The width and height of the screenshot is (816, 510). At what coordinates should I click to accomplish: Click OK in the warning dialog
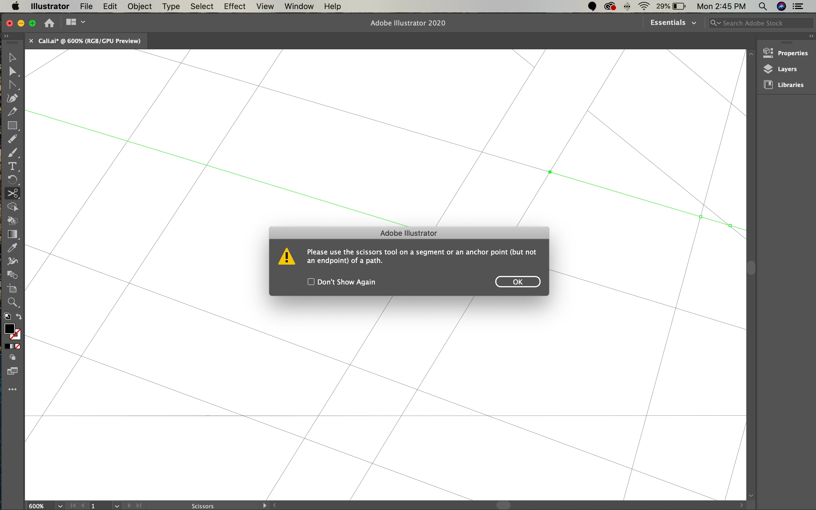click(517, 282)
